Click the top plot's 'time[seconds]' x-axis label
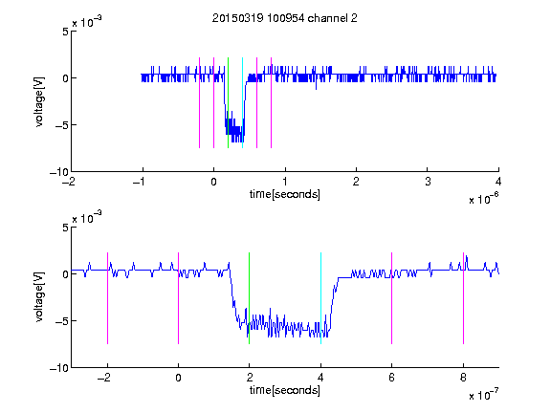Viewport: 551px width, 413px height. [x=285, y=194]
